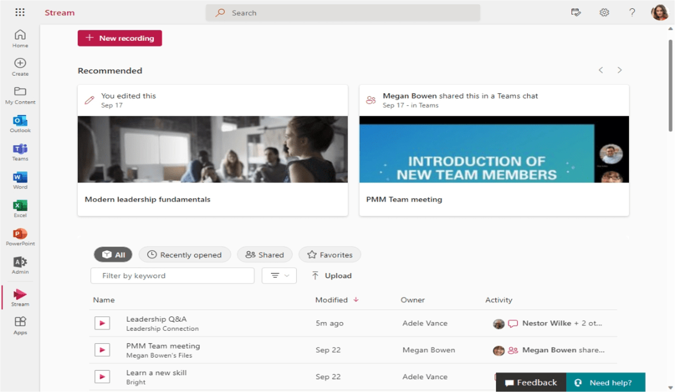Launch Teams from the sidebar
The width and height of the screenshot is (675, 392).
coord(20,152)
